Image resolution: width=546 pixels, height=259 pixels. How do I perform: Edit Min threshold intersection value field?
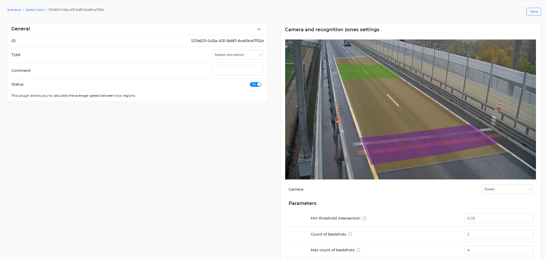click(x=499, y=218)
